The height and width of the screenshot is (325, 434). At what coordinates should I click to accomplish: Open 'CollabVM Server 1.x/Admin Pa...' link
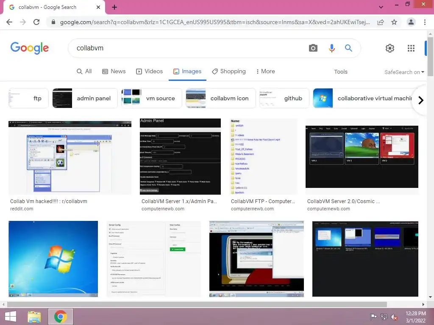click(x=179, y=201)
